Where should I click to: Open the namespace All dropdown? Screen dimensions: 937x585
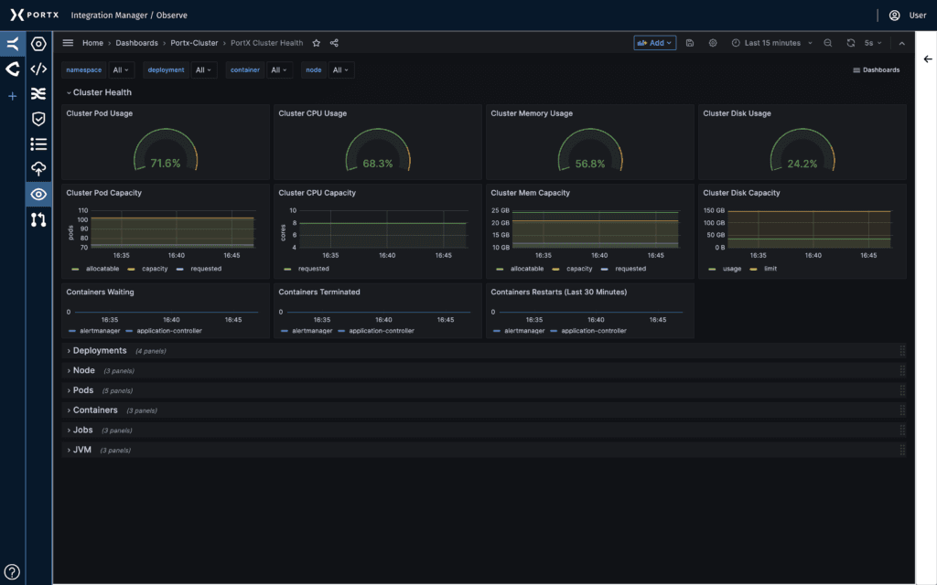(x=122, y=69)
